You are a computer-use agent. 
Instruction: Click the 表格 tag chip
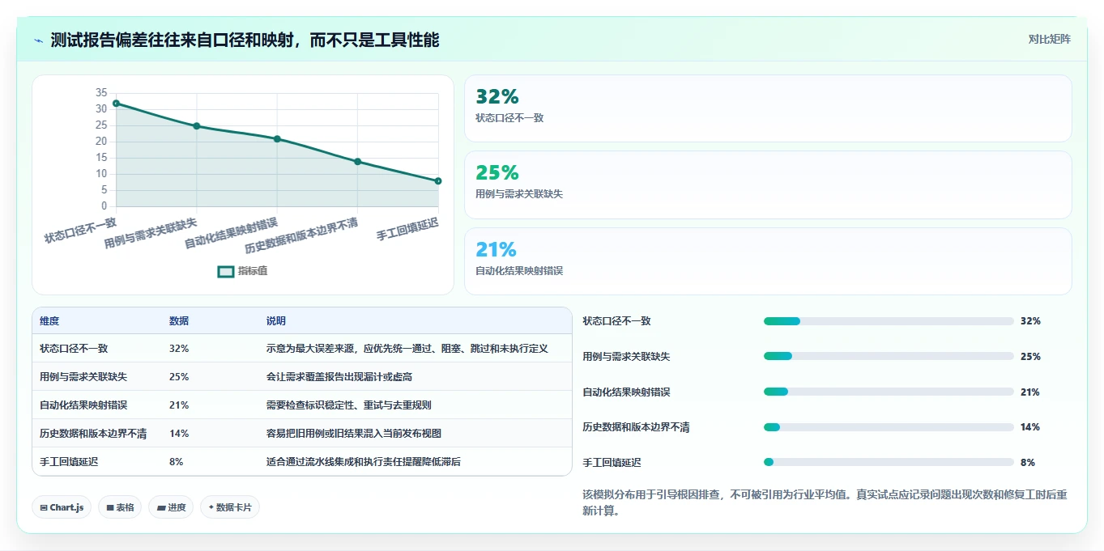[120, 507]
